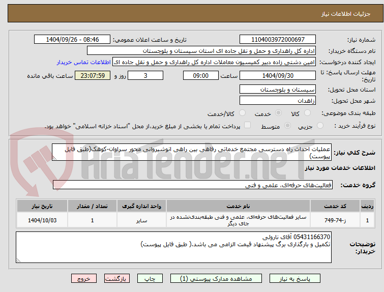
Task: Click the remaining time field 23:07:59
Action: tap(93, 75)
